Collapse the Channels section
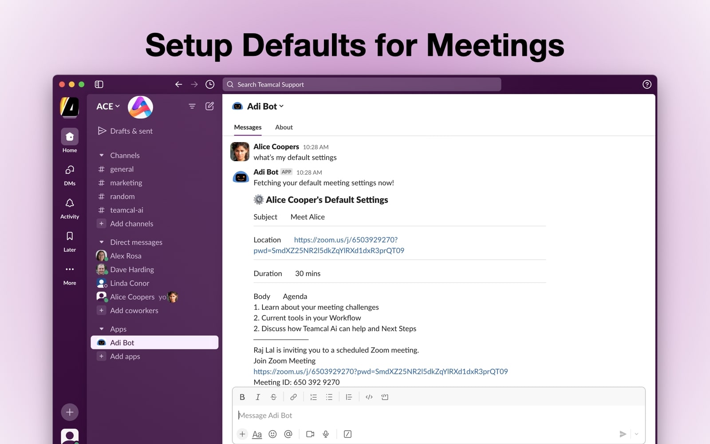The width and height of the screenshot is (710, 444). pos(101,155)
